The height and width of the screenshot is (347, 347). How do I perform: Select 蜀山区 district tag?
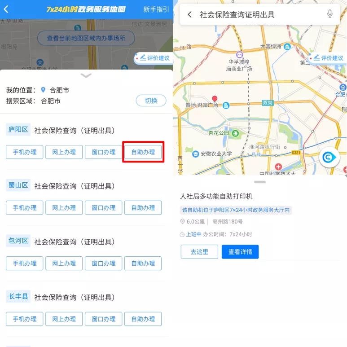pos(18,185)
